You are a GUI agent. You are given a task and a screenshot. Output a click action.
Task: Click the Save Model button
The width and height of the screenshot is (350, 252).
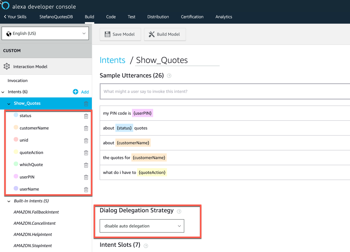pos(120,34)
